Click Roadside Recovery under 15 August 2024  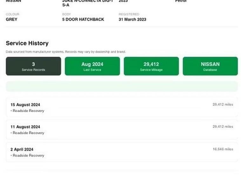(x=28, y=111)
